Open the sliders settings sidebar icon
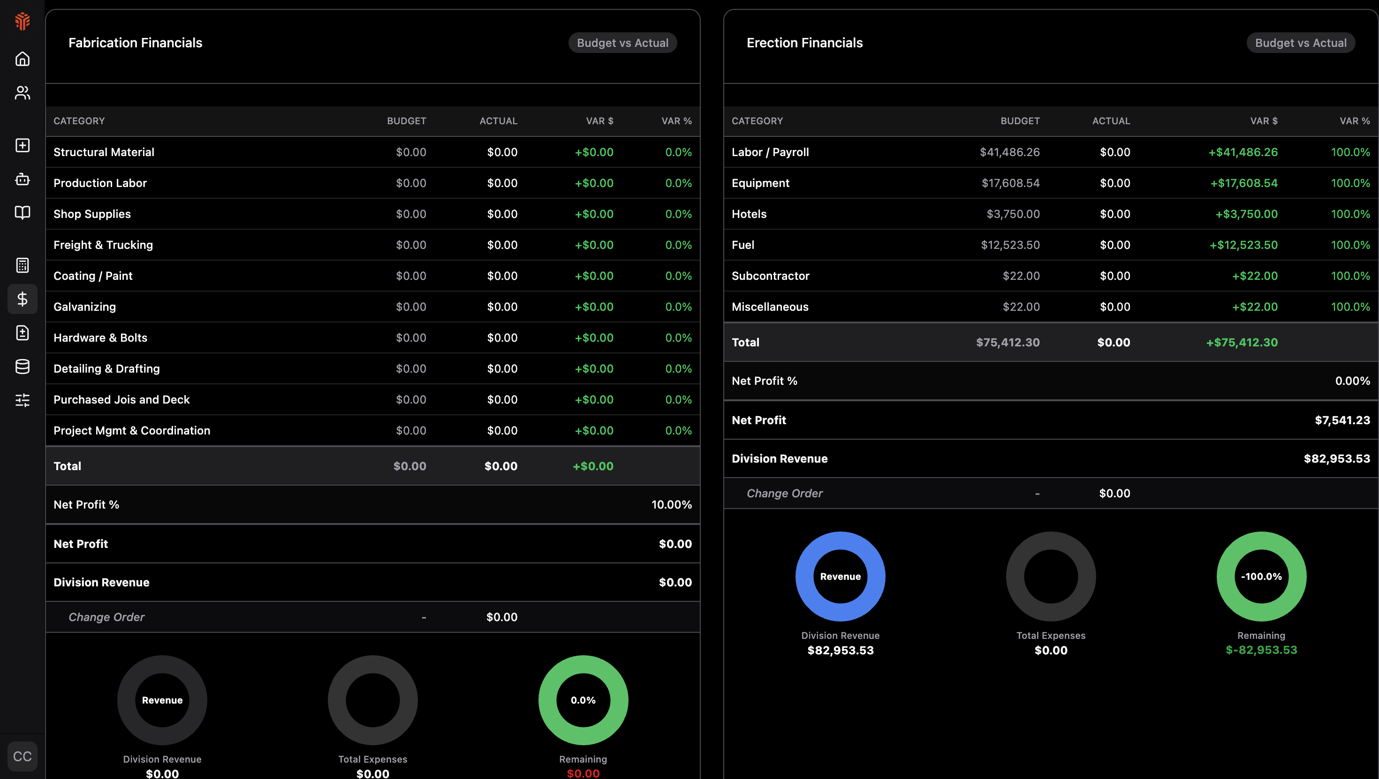Viewport: 1379px width, 779px height. pos(23,400)
